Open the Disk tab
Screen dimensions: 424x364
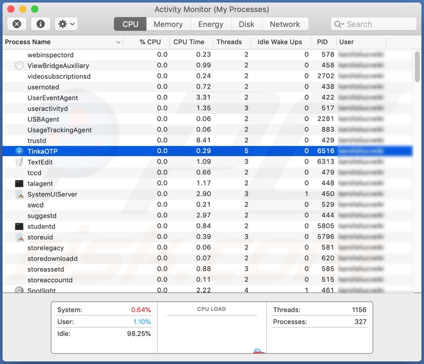[x=246, y=24]
